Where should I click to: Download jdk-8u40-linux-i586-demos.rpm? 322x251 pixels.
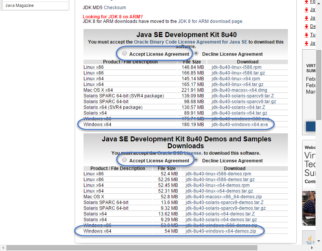pyautogui.click(x=218, y=174)
